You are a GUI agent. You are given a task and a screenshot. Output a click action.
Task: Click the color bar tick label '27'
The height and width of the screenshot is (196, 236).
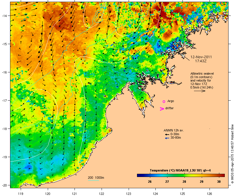[x=167, y=182]
